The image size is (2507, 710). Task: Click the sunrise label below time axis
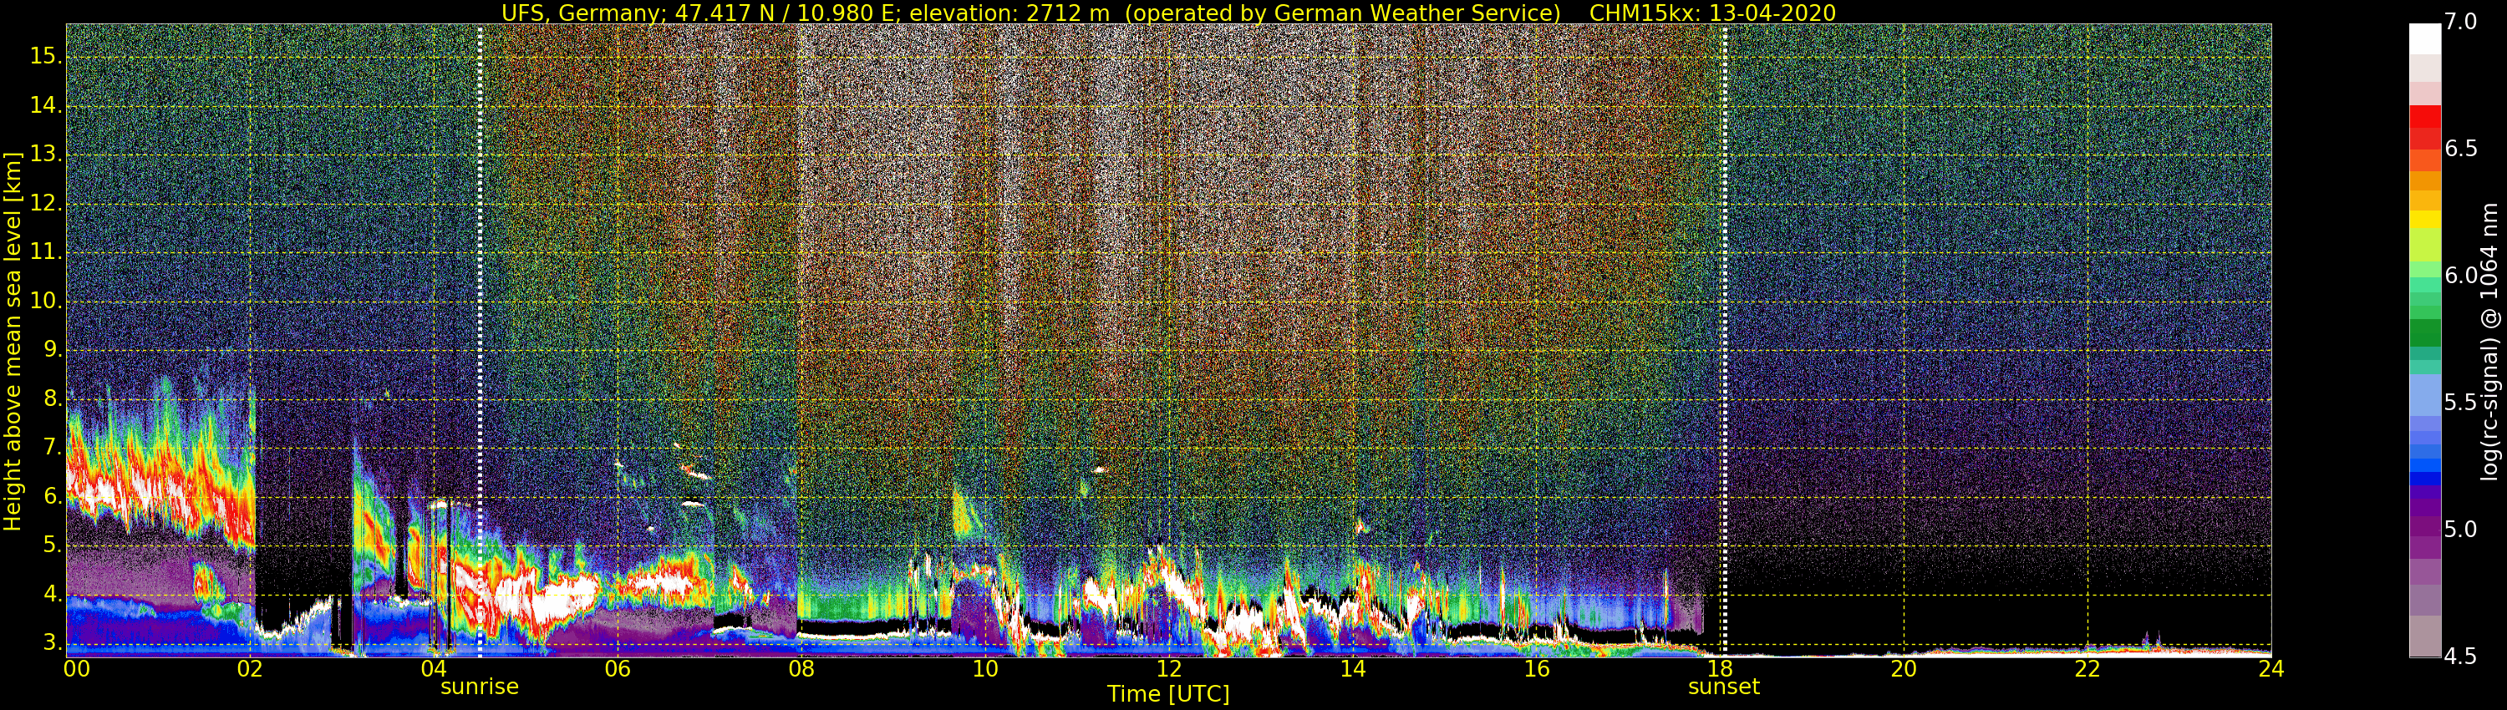point(479,687)
